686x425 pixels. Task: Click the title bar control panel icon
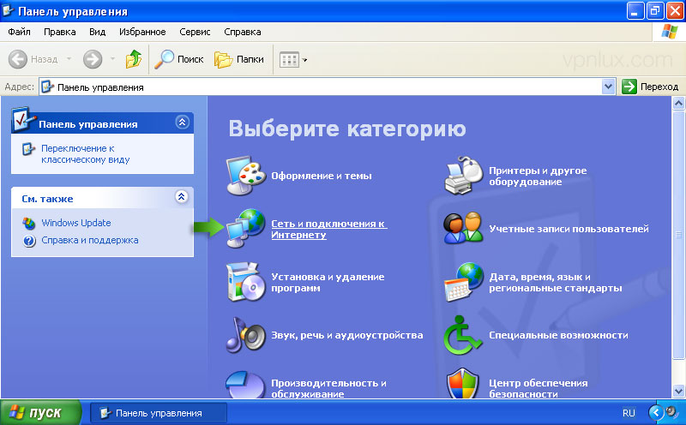(x=9, y=10)
